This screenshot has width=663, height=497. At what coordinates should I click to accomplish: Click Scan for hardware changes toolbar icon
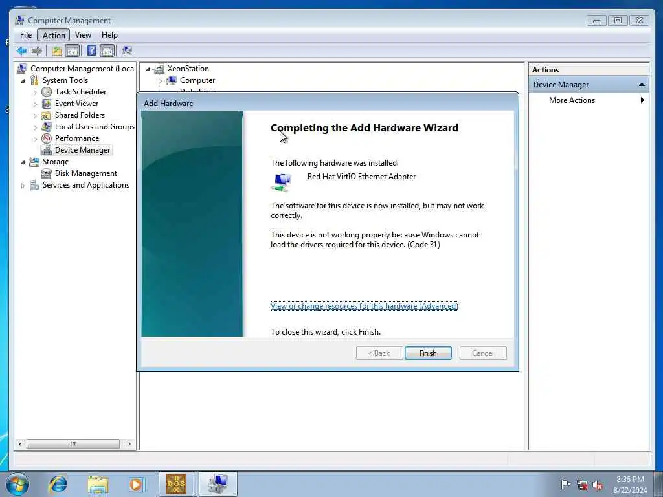pos(127,51)
